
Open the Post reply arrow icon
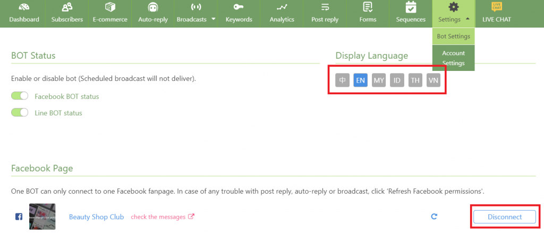[325, 7]
